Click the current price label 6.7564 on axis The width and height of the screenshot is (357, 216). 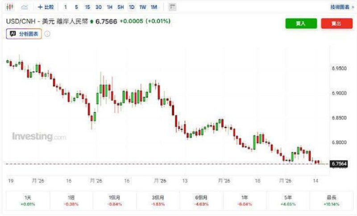[x=339, y=164]
